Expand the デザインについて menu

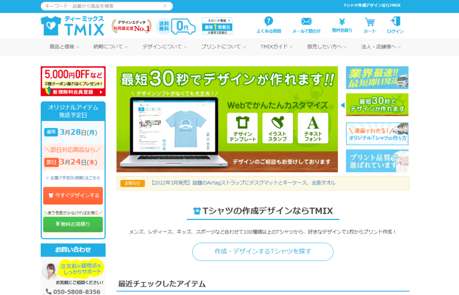point(165,47)
